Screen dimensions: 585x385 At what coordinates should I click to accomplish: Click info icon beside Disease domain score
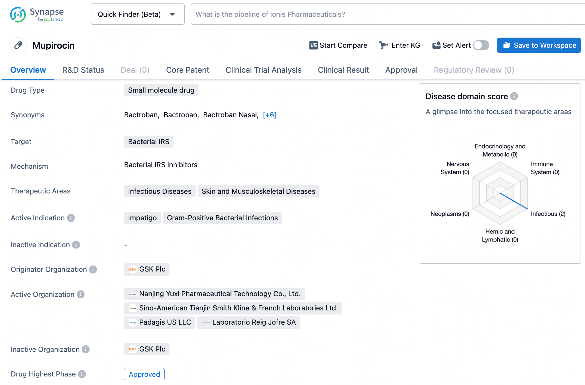pyautogui.click(x=514, y=96)
